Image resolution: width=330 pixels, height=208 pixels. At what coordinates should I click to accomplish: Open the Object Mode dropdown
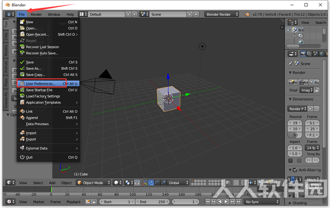[x=94, y=183]
